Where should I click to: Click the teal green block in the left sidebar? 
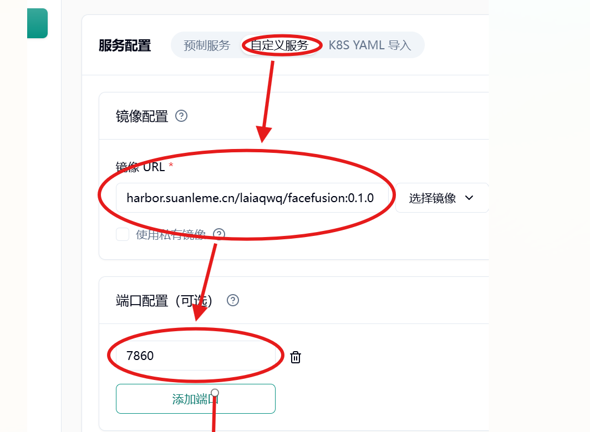pyautogui.click(x=37, y=23)
